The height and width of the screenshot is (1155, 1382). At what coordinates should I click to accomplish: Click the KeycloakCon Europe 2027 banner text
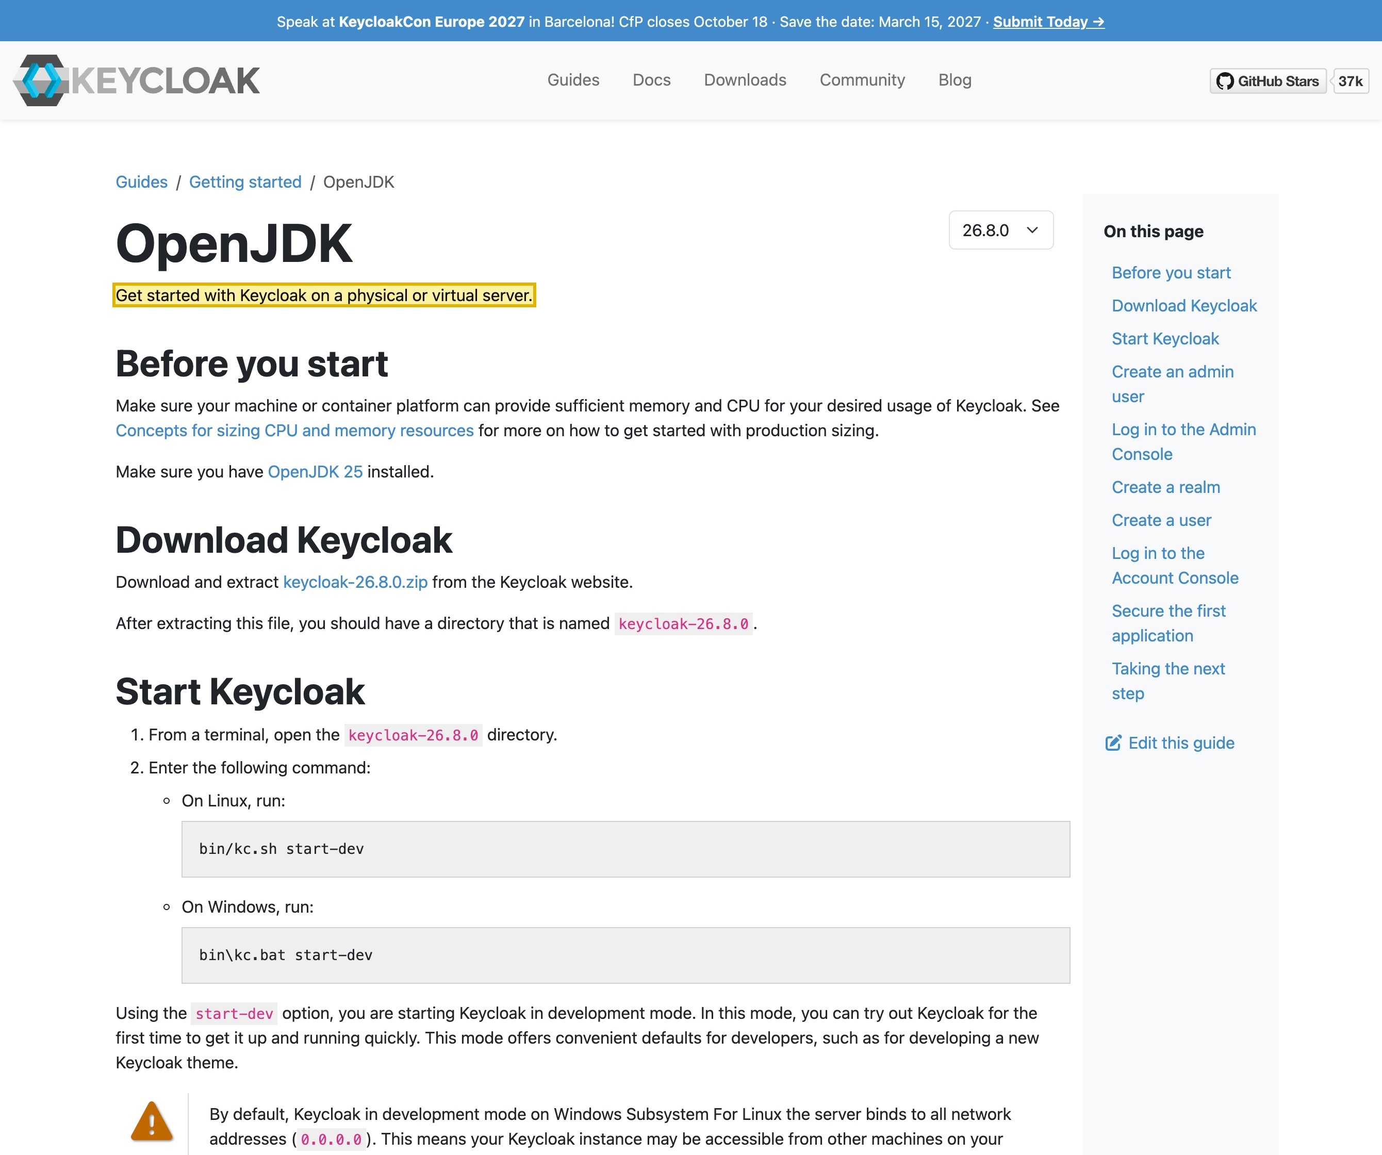(x=431, y=22)
